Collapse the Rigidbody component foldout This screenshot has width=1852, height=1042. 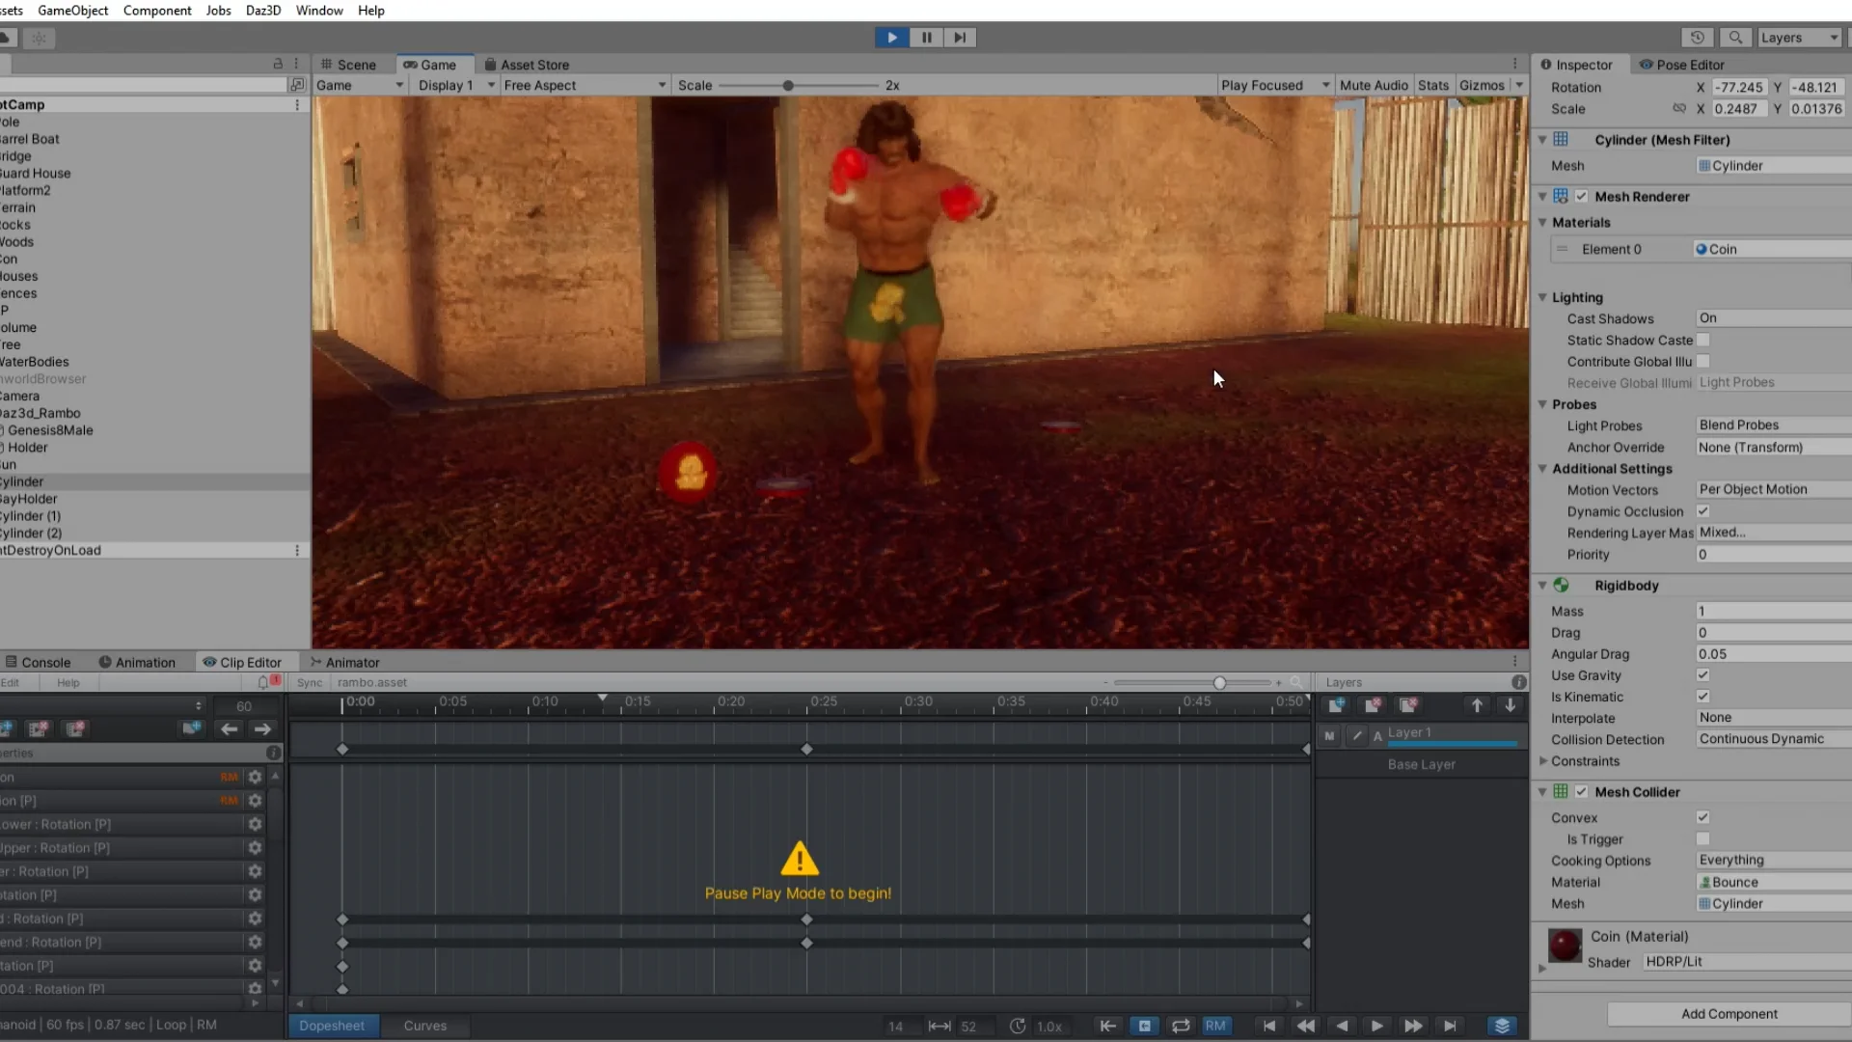[1542, 586]
